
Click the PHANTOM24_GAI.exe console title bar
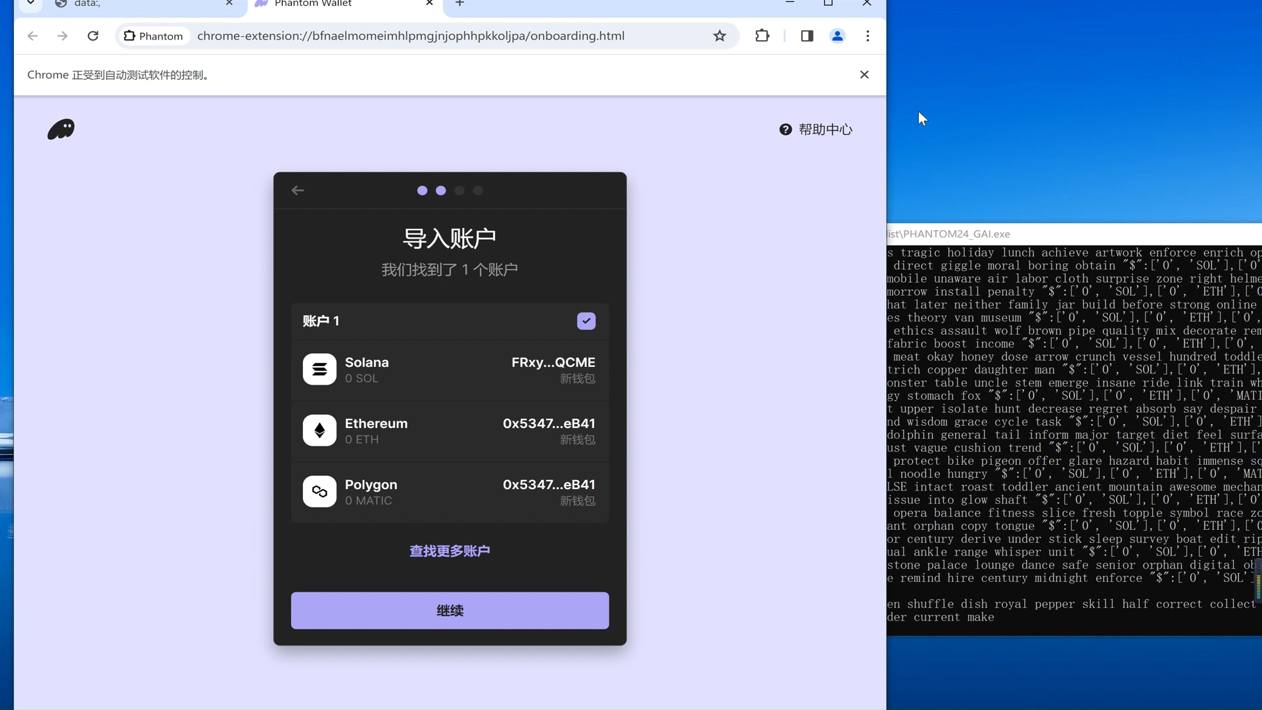click(x=1074, y=234)
